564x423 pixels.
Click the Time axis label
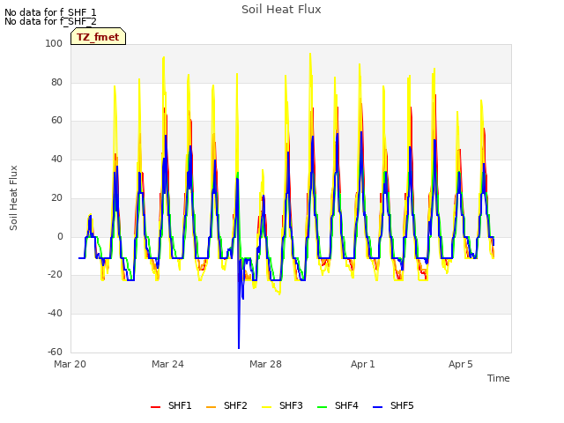[499, 378]
